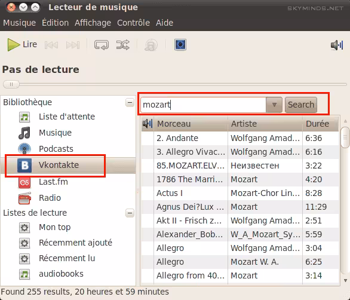Open the Musique menu
Image resolution: width=350 pixels, height=300 pixels.
tap(20, 23)
